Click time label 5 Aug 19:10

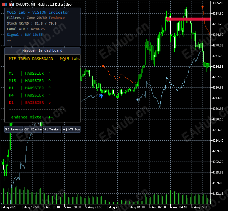(x=51, y=207)
